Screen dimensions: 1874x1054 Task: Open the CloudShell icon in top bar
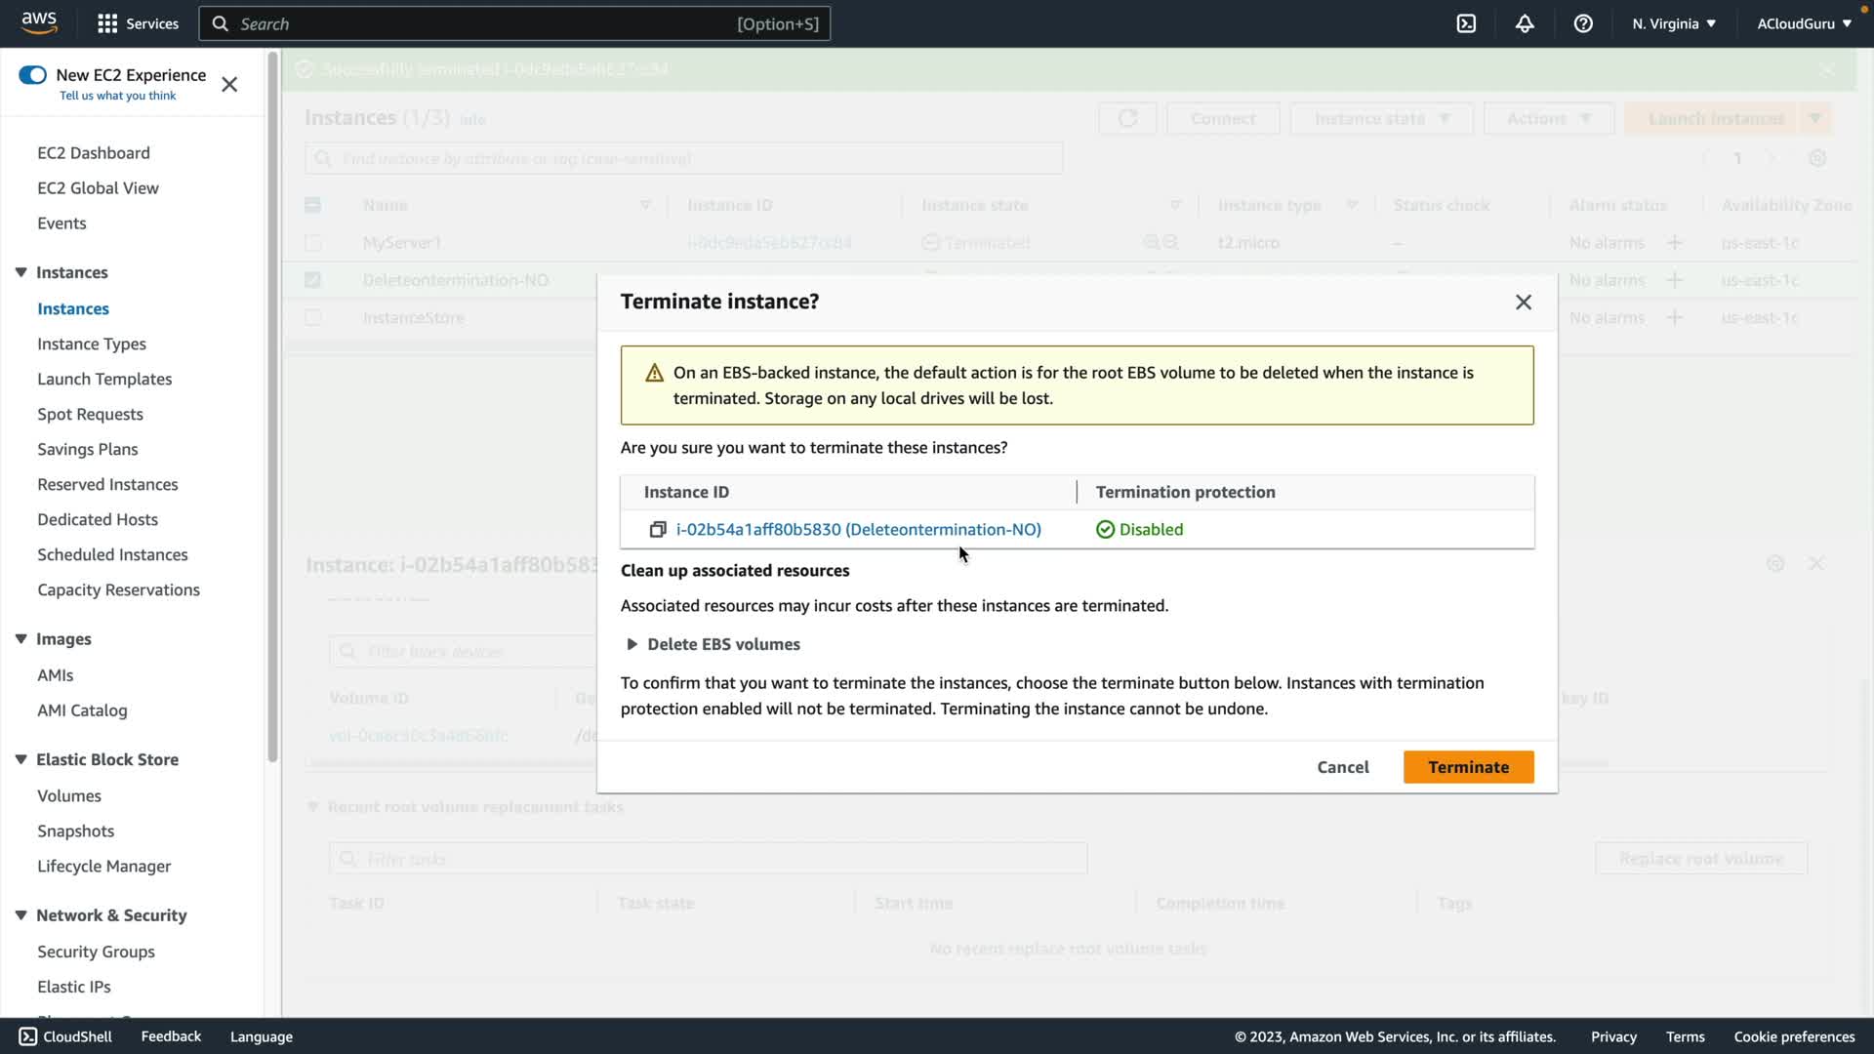tap(1466, 23)
